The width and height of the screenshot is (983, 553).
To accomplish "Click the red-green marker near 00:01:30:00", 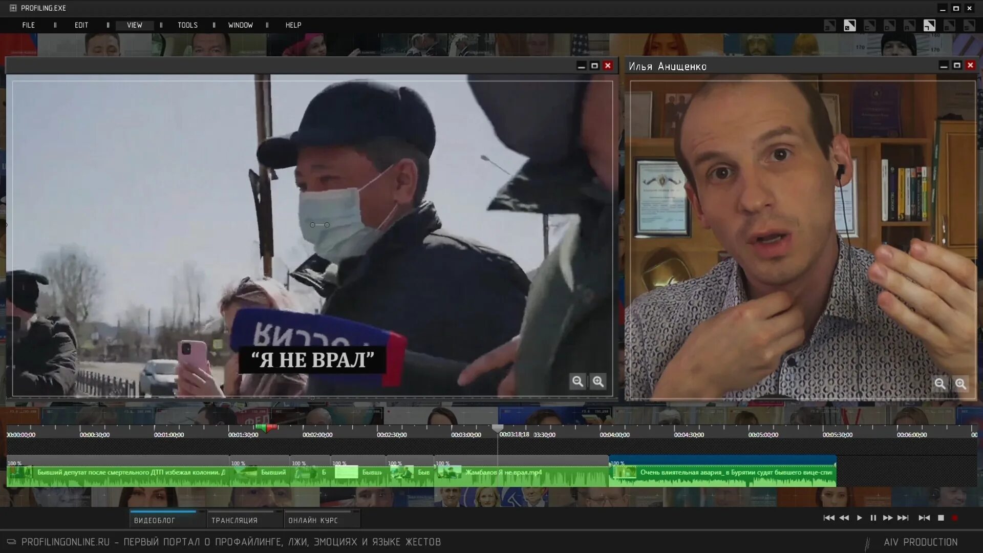I will pyautogui.click(x=267, y=428).
